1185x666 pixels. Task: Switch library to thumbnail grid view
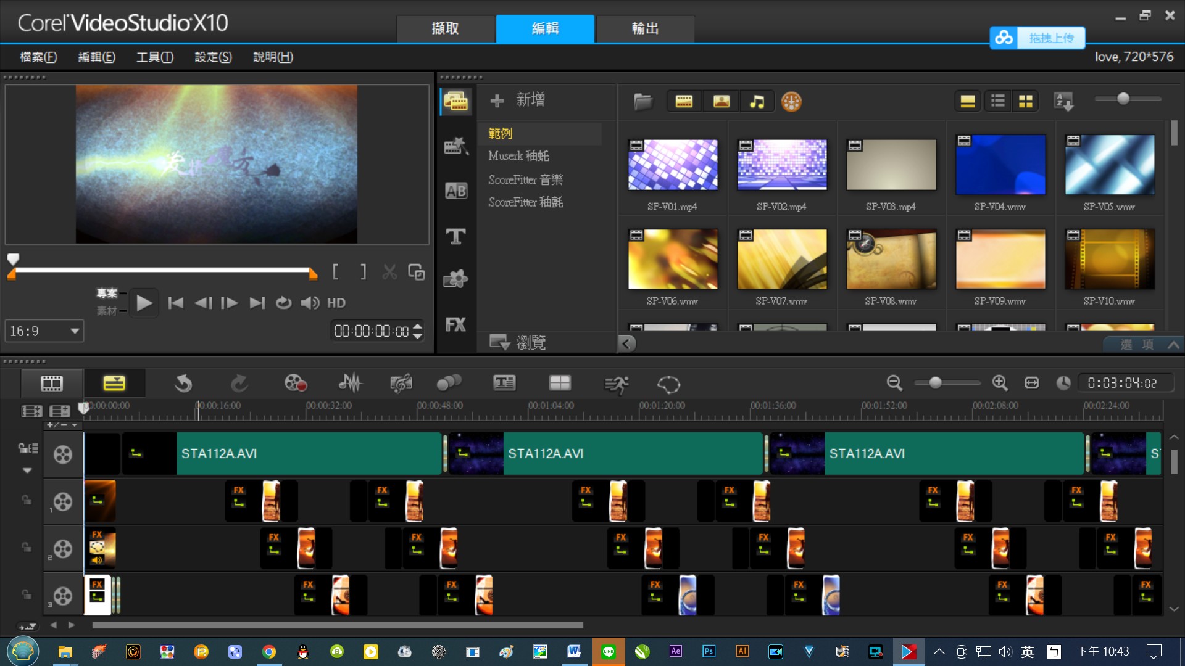coord(1026,101)
